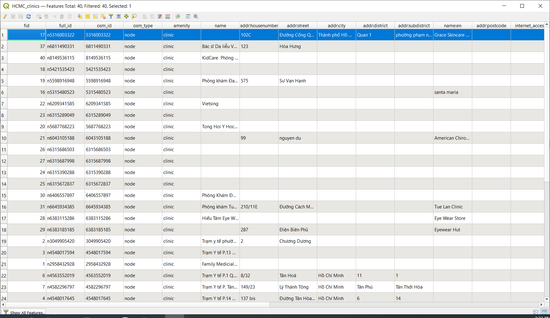Click the cell 'Tue Lan Clinic'
The height and width of the screenshot is (318, 550).
click(453, 207)
